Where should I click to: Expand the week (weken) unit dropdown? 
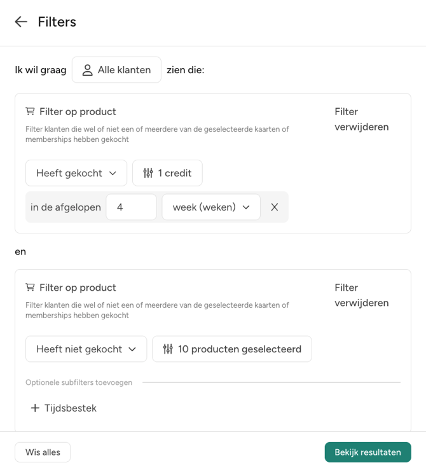[211, 207]
